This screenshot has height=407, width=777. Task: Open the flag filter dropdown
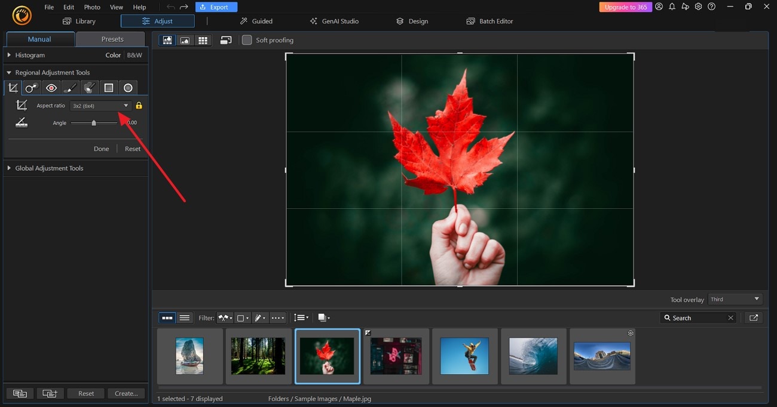225,318
